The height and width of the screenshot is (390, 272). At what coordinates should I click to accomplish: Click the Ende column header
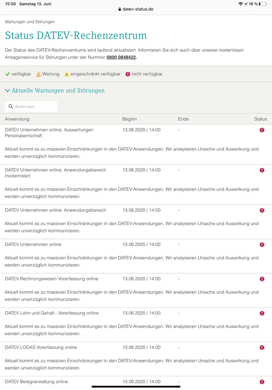183,119
